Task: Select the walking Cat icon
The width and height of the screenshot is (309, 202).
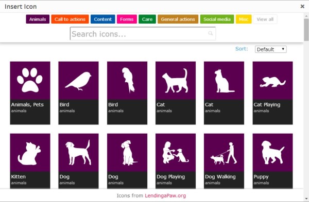Action: (x=176, y=93)
